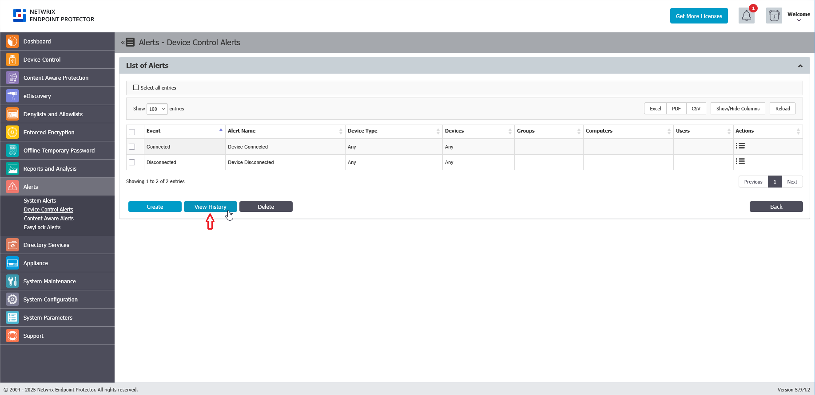Export the list to PDF
Viewport: 815px width, 395px height.
(x=676, y=109)
